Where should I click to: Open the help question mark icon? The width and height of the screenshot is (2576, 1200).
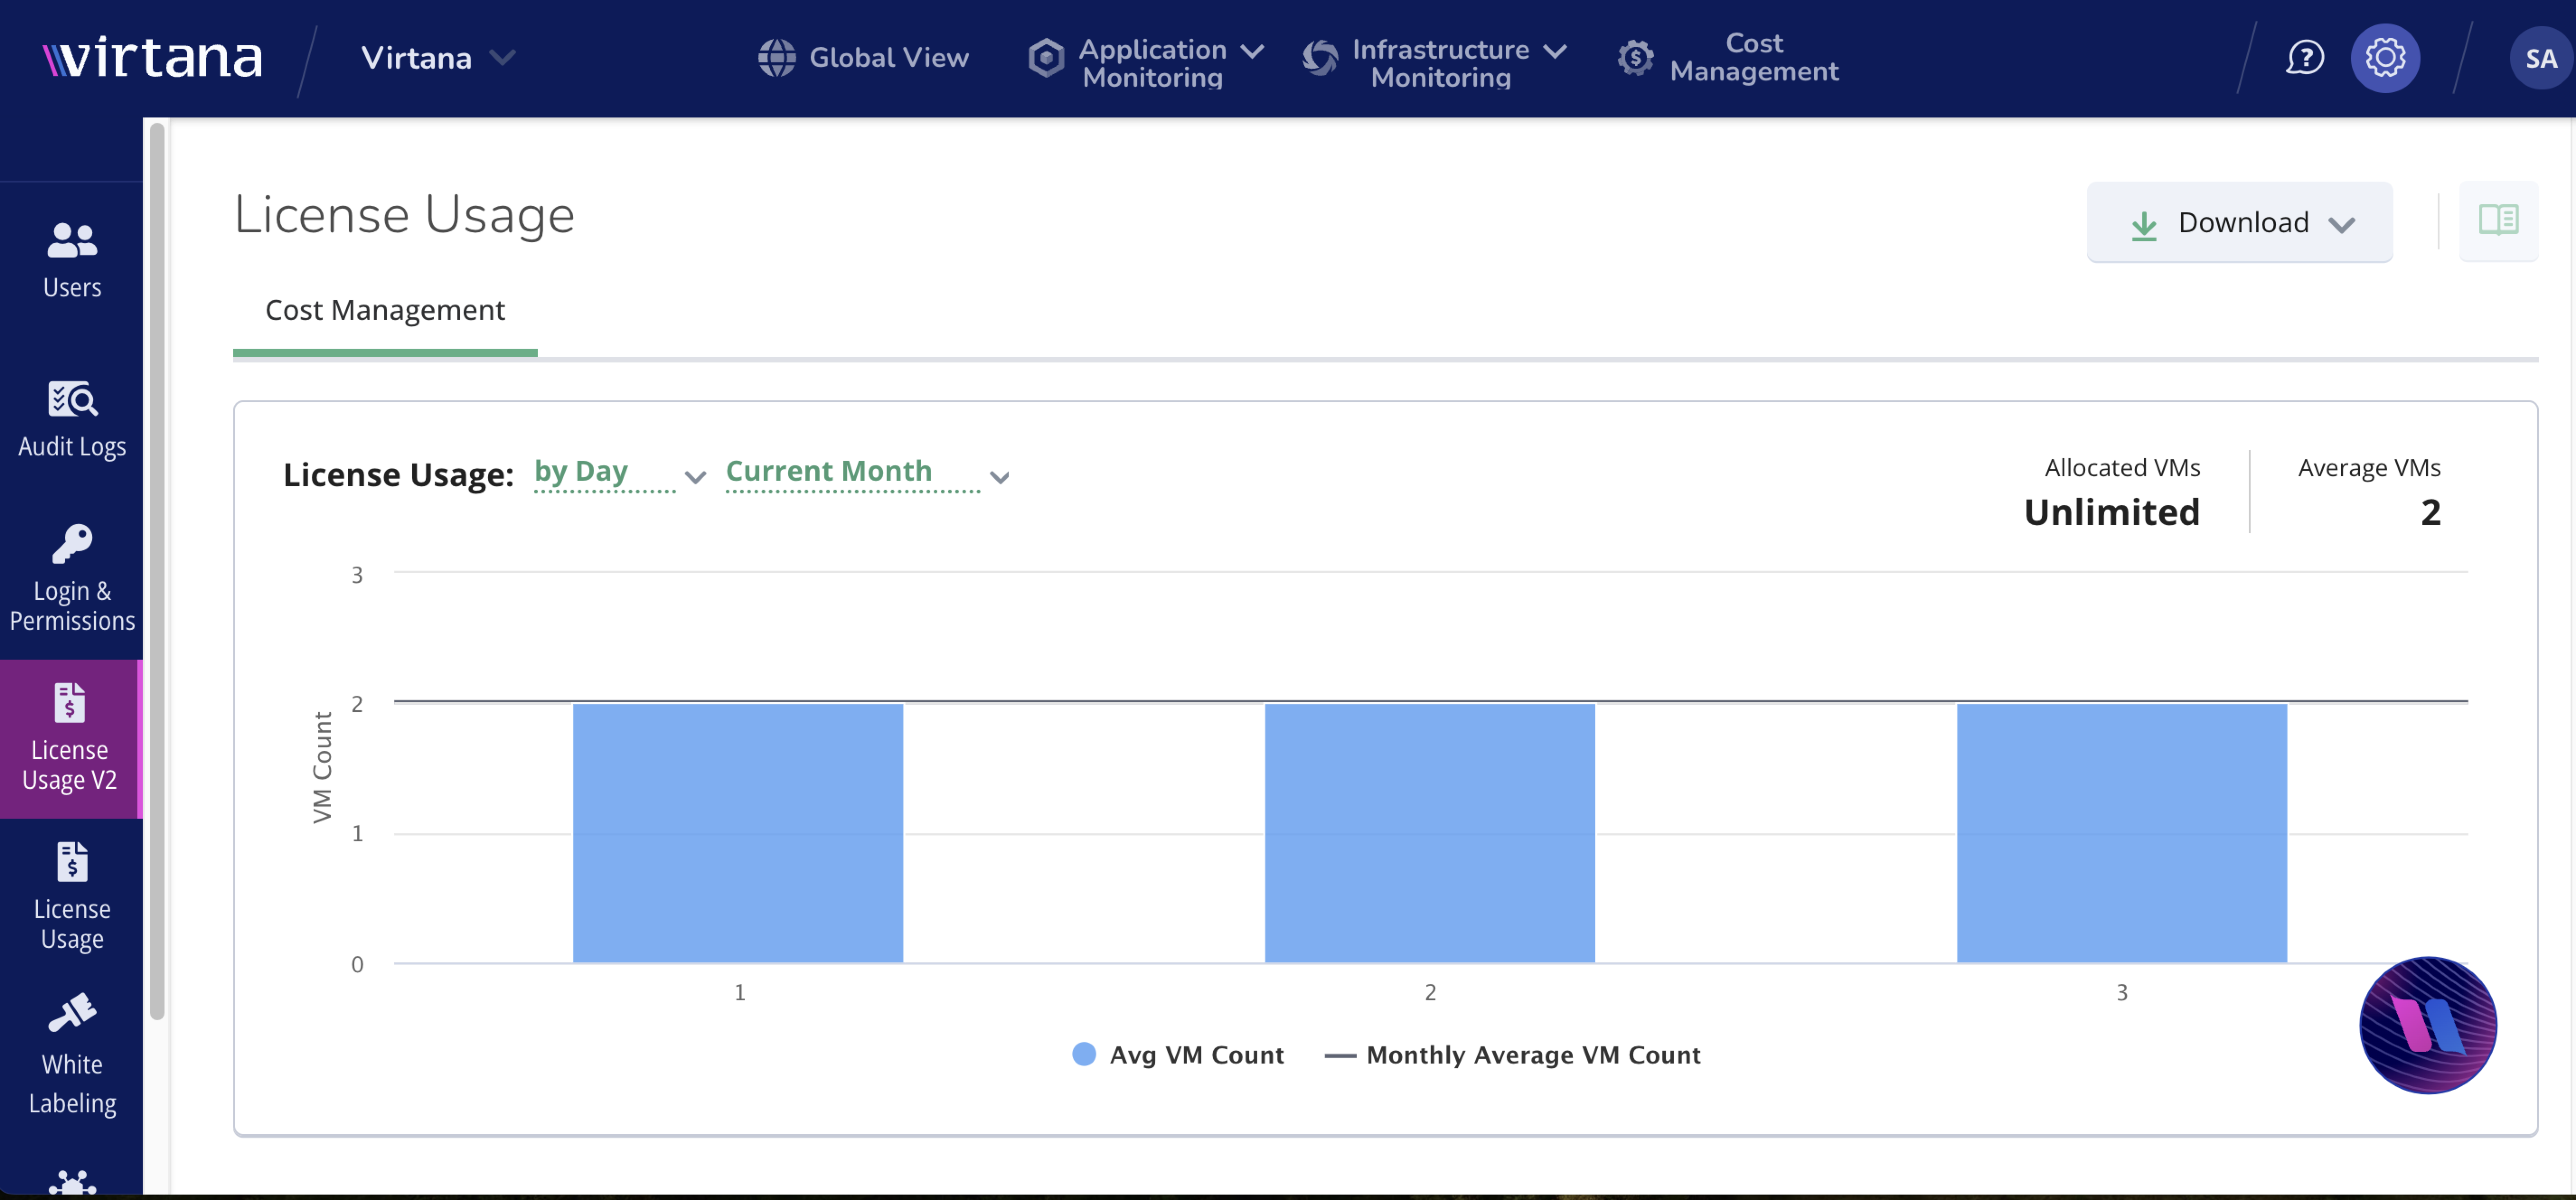pyautogui.click(x=2304, y=58)
